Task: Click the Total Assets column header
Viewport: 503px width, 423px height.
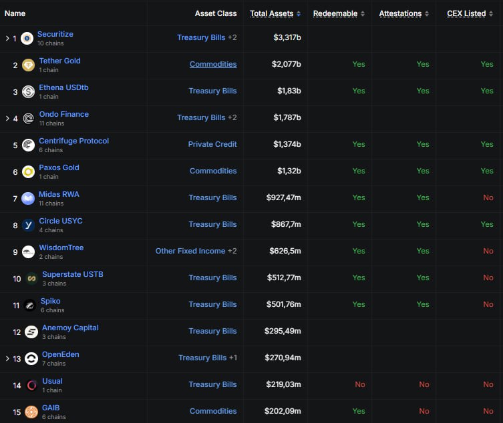Action: [x=272, y=13]
